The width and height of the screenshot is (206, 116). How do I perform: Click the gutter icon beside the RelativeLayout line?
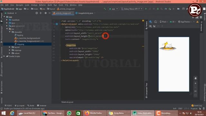[x=57, y=24]
